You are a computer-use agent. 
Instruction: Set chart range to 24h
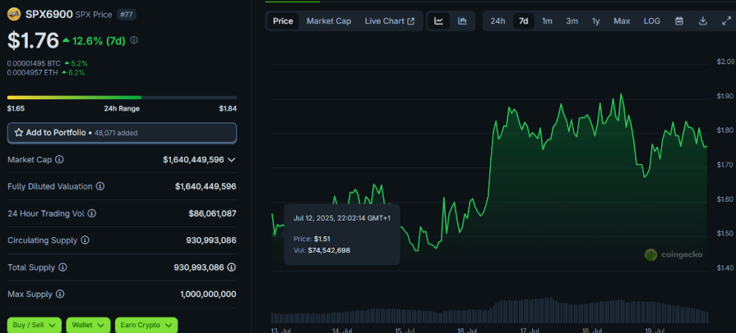coord(498,21)
